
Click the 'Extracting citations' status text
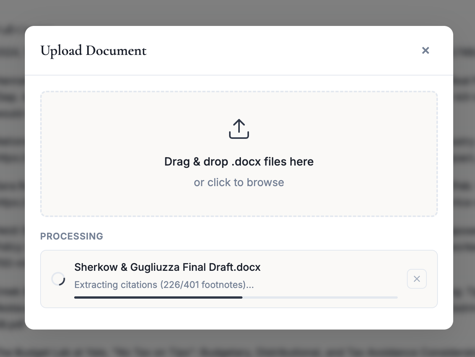164,285
